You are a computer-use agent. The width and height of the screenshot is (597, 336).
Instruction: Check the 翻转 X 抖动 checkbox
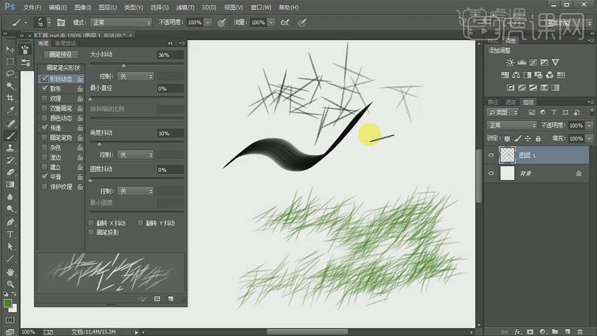[x=92, y=223]
